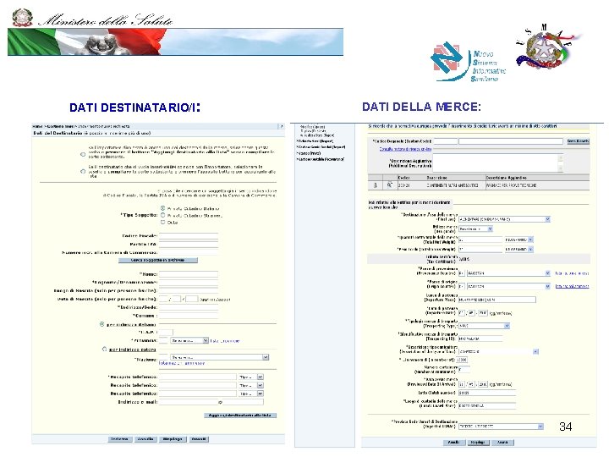This screenshot has height=457, width=609.
Task: Open the 'Consulta' customs code search link
Action: [x=405, y=149]
